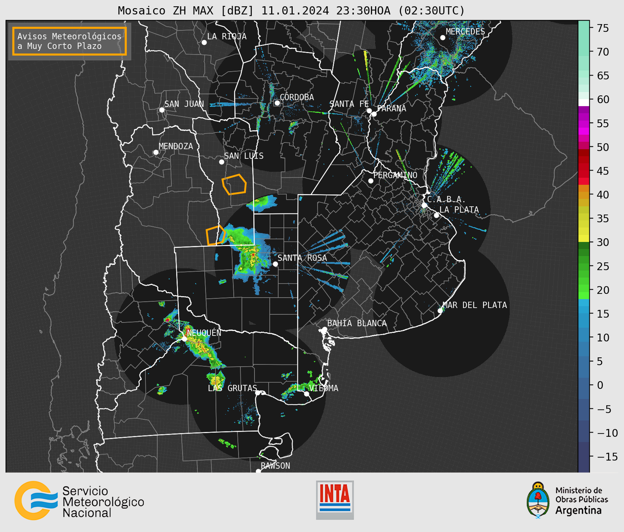The width and height of the screenshot is (624, 532).
Task: Click the Ministerio de Obras Públicas emblem
Action: 538,500
